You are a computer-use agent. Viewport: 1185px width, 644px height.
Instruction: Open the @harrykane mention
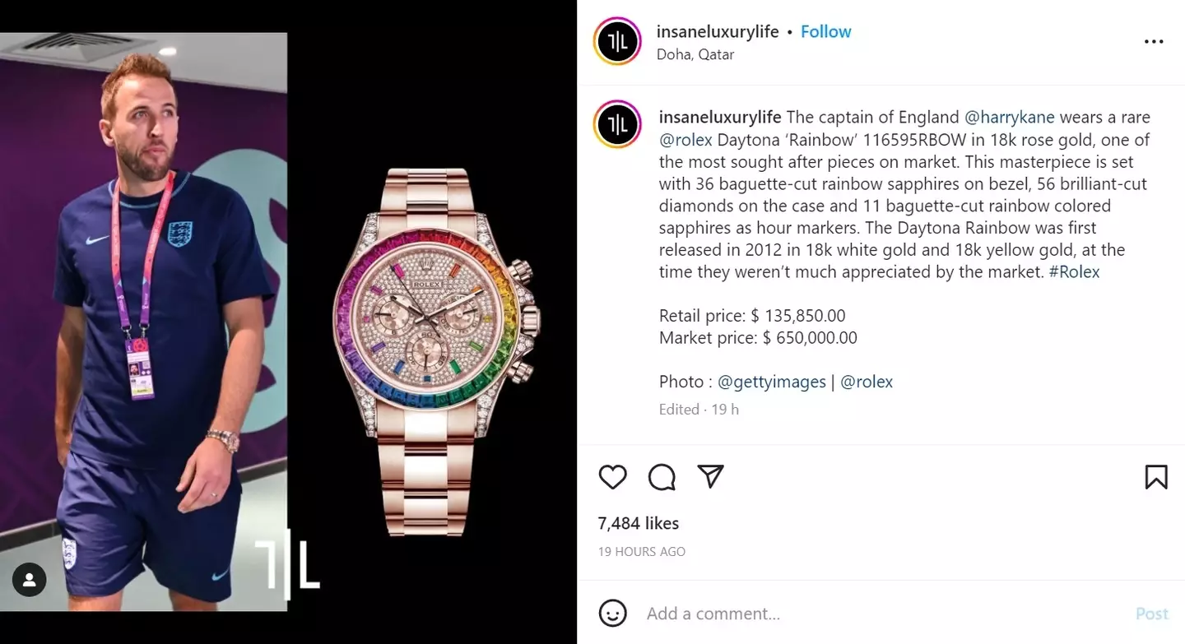pos(1009,117)
